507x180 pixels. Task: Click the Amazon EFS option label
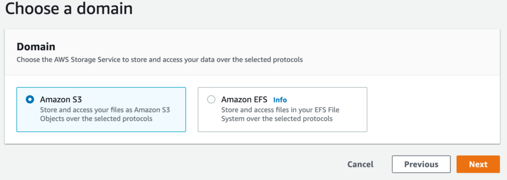[x=245, y=100]
